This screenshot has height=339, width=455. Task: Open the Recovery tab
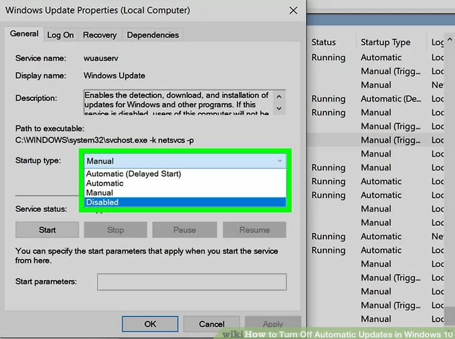(100, 35)
